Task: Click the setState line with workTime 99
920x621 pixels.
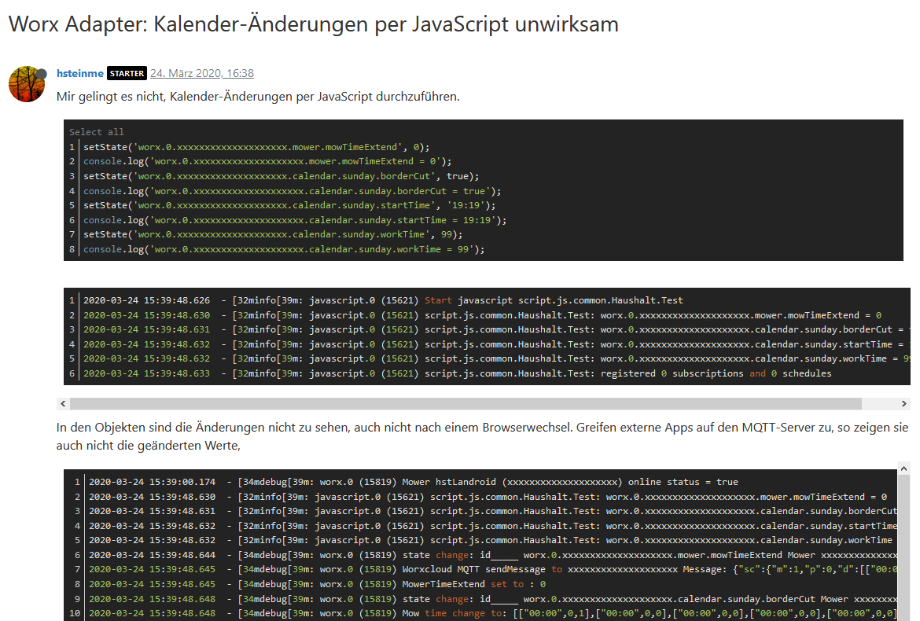Action: tap(273, 234)
